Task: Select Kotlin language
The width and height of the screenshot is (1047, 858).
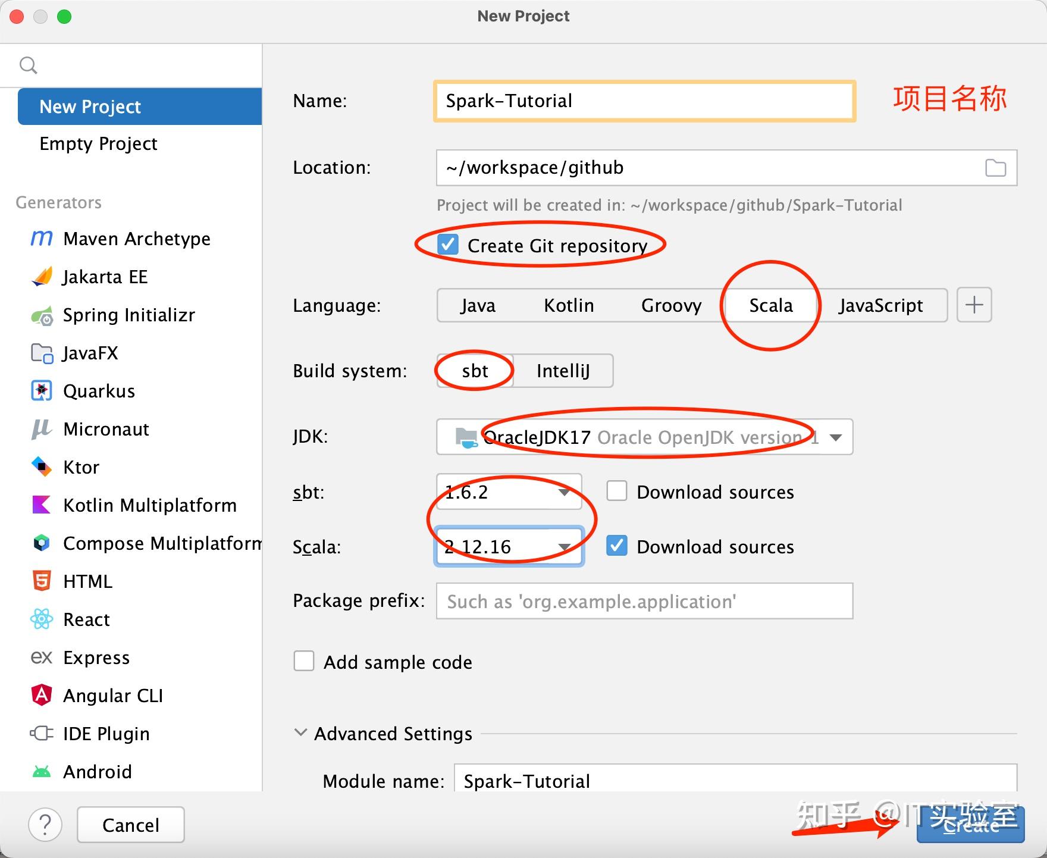Action: 569,305
